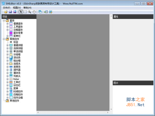Click the magenta 窗体背景 icon
The width and height of the screenshot is (155, 116).
(11, 33)
